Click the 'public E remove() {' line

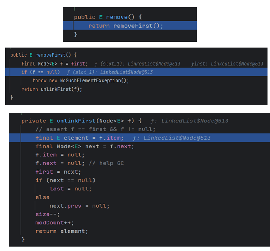click(108, 17)
